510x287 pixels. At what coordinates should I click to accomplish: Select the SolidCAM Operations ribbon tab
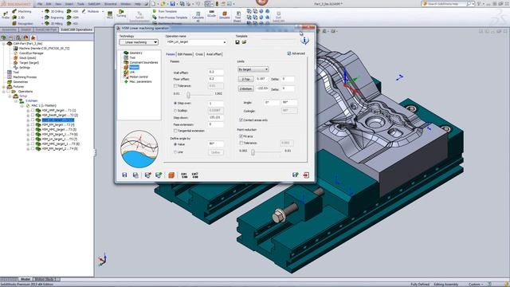[76, 29]
